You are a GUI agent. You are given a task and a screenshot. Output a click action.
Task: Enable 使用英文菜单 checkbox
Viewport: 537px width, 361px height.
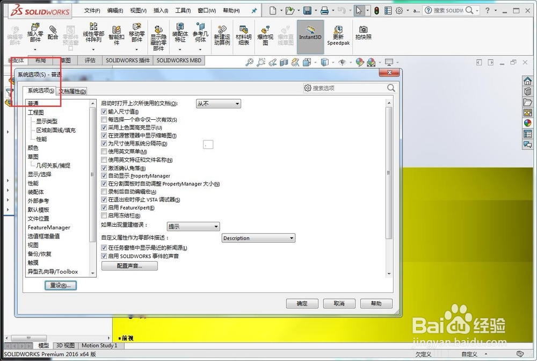point(104,151)
